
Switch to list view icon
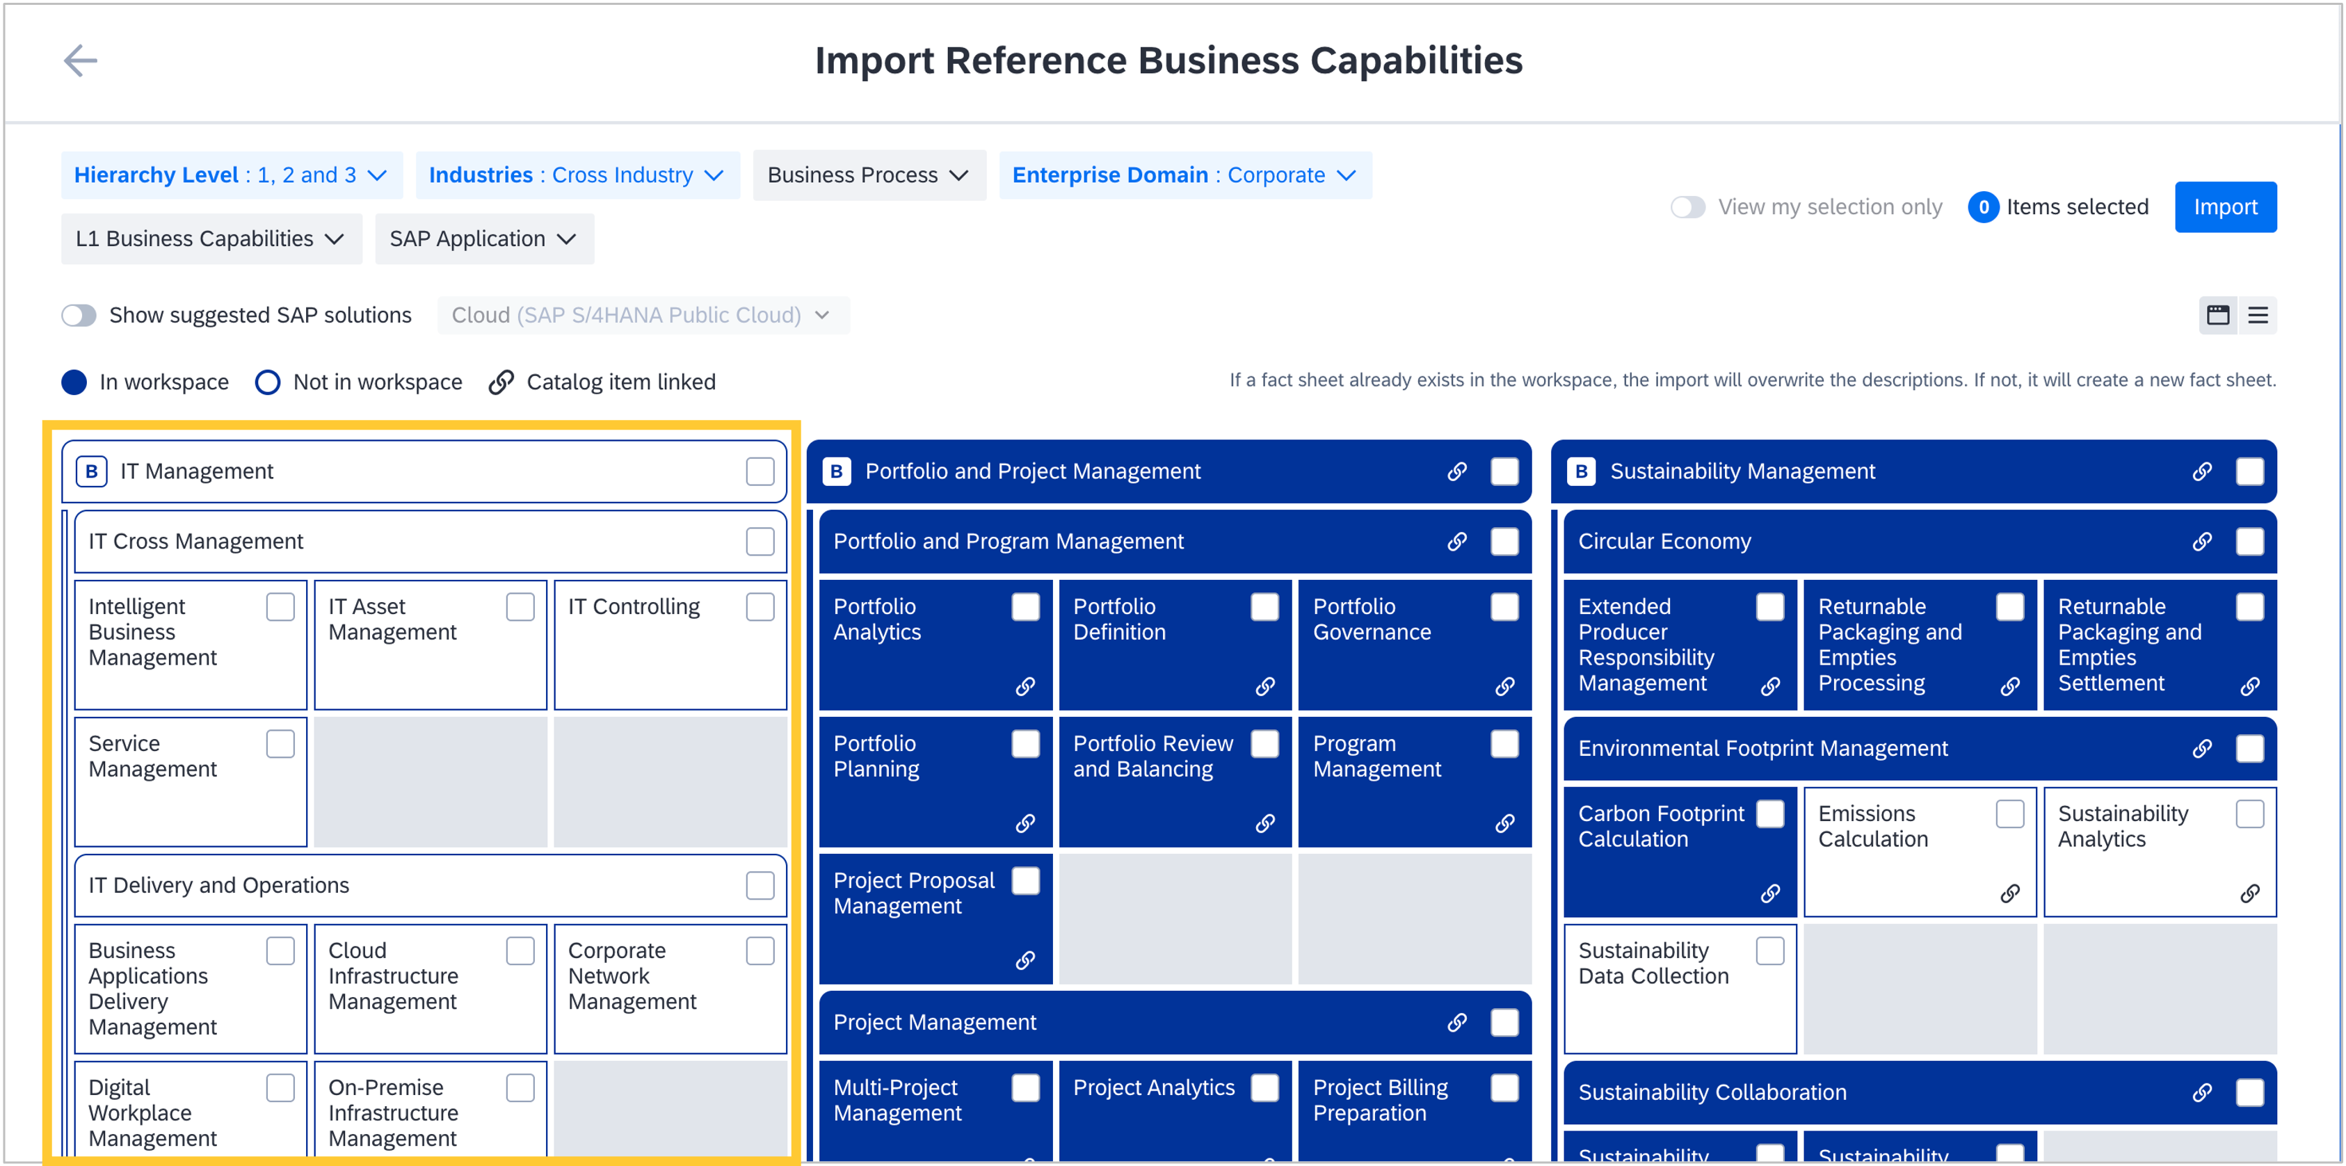pyautogui.click(x=2258, y=315)
